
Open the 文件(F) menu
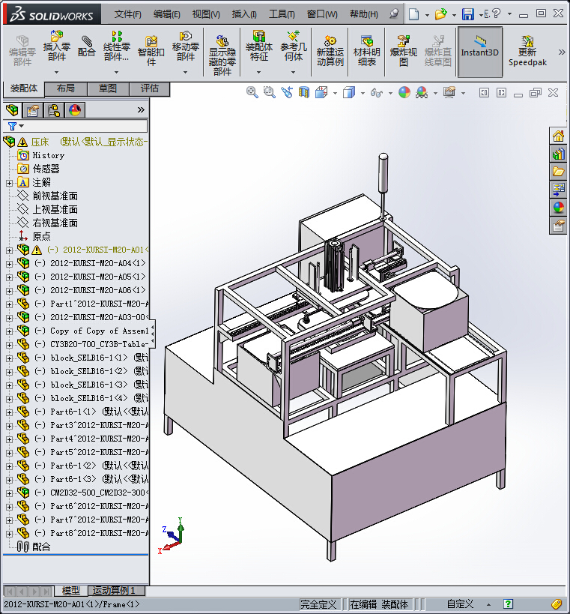(x=127, y=14)
